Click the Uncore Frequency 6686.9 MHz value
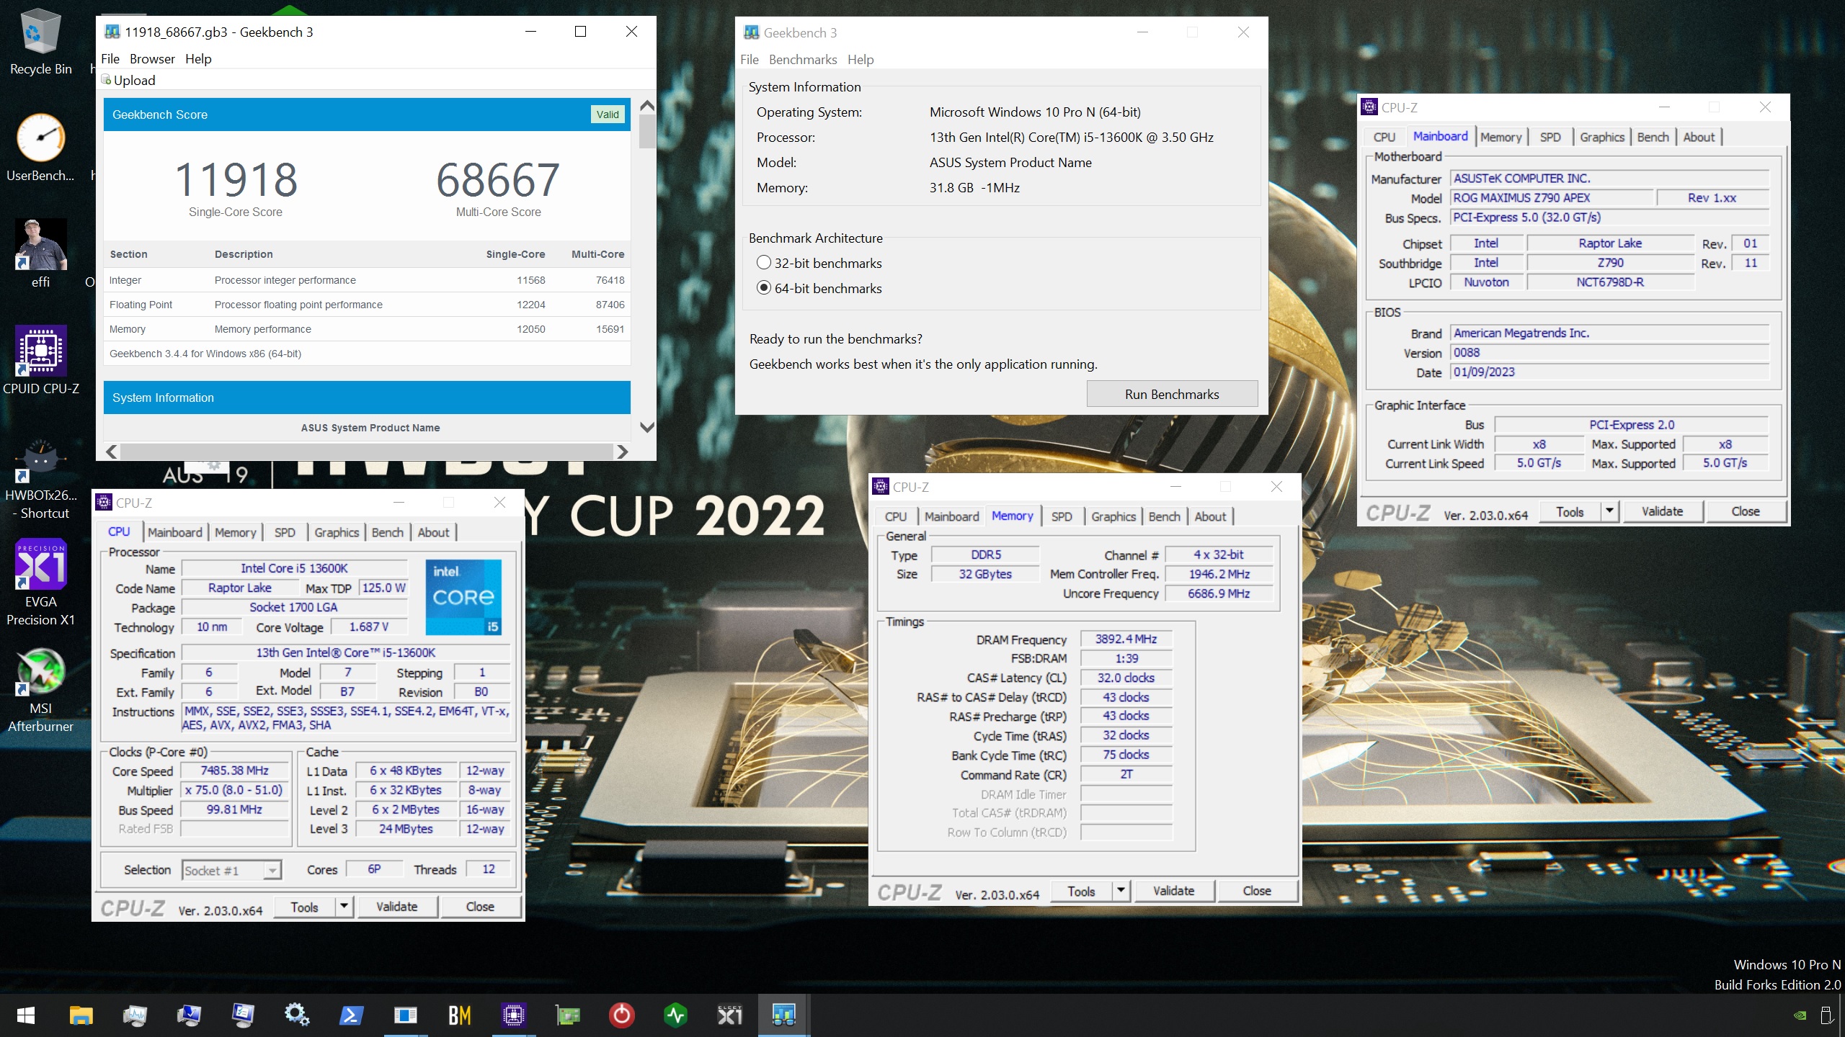 (1219, 594)
